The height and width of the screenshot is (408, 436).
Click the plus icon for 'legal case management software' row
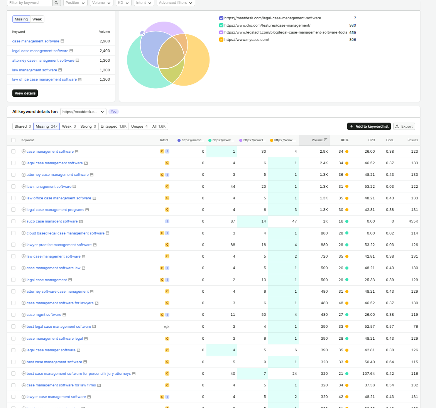coord(24,163)
